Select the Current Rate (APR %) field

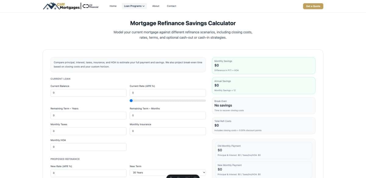click(x=167, y=92)
